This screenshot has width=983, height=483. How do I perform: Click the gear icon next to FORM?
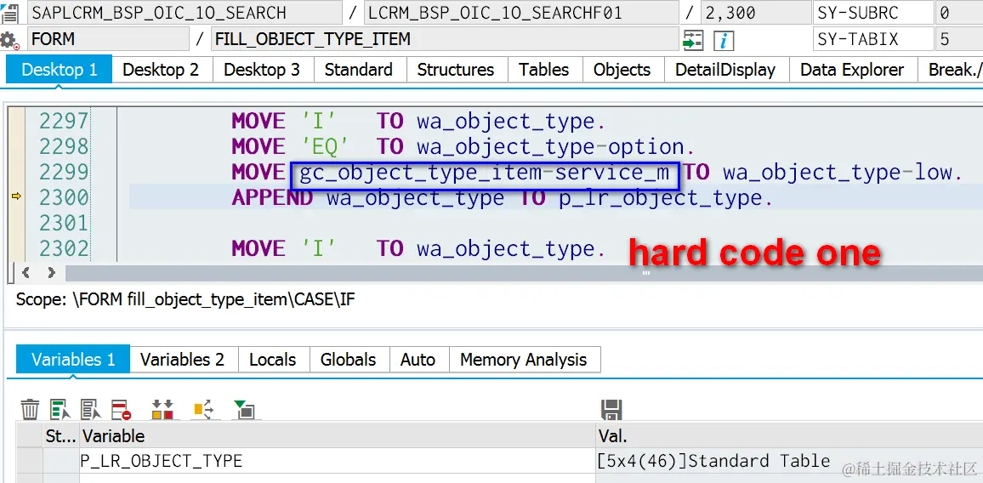pyautogui.click(x=9, y=41)
